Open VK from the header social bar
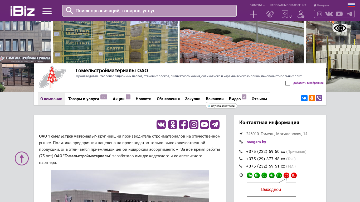Viewport: 360px width, 202px height. [x=329, y=14]
